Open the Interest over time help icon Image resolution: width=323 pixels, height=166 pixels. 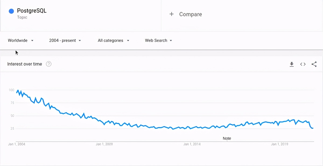coord(49,64)
